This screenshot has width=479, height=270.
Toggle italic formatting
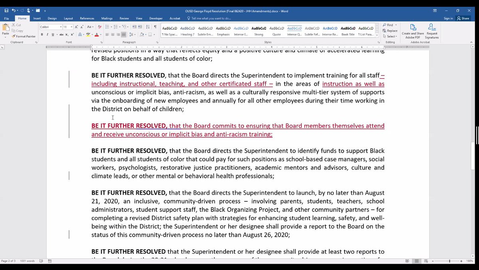[x=47, y=35]
